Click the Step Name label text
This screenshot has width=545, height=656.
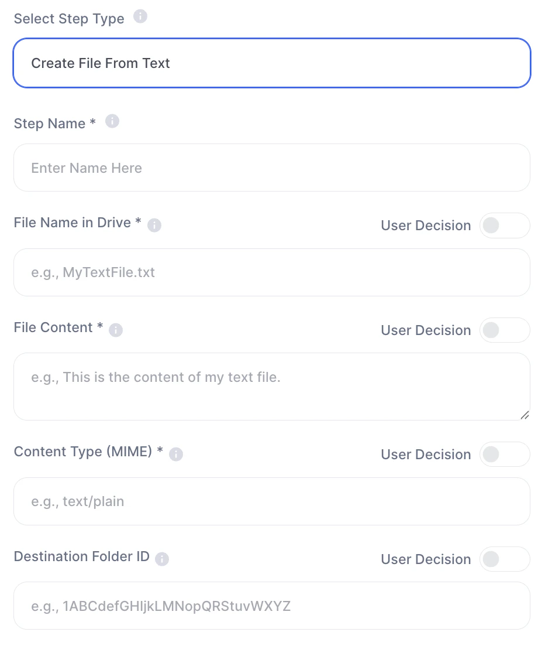(50, 124)
